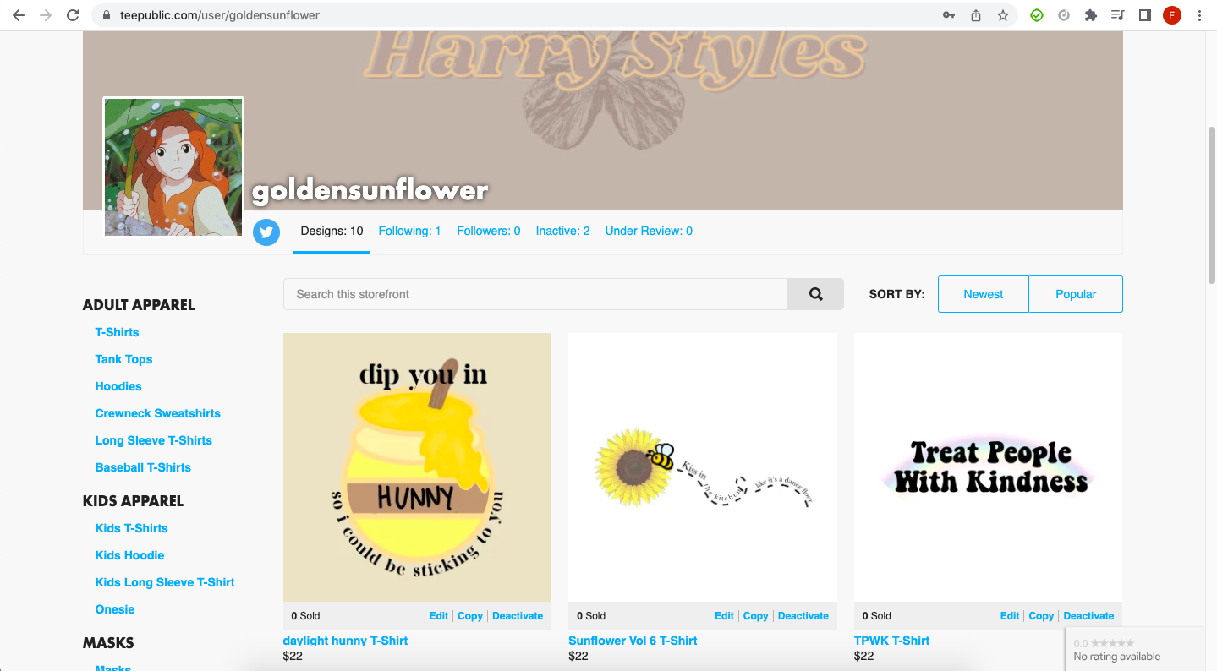
Task: Open the red profile avatar menu
Action: point(1172,15)
